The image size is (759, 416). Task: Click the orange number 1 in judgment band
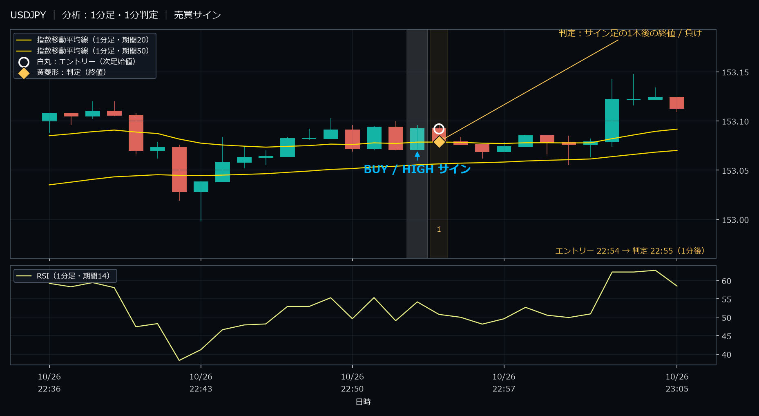439,229
